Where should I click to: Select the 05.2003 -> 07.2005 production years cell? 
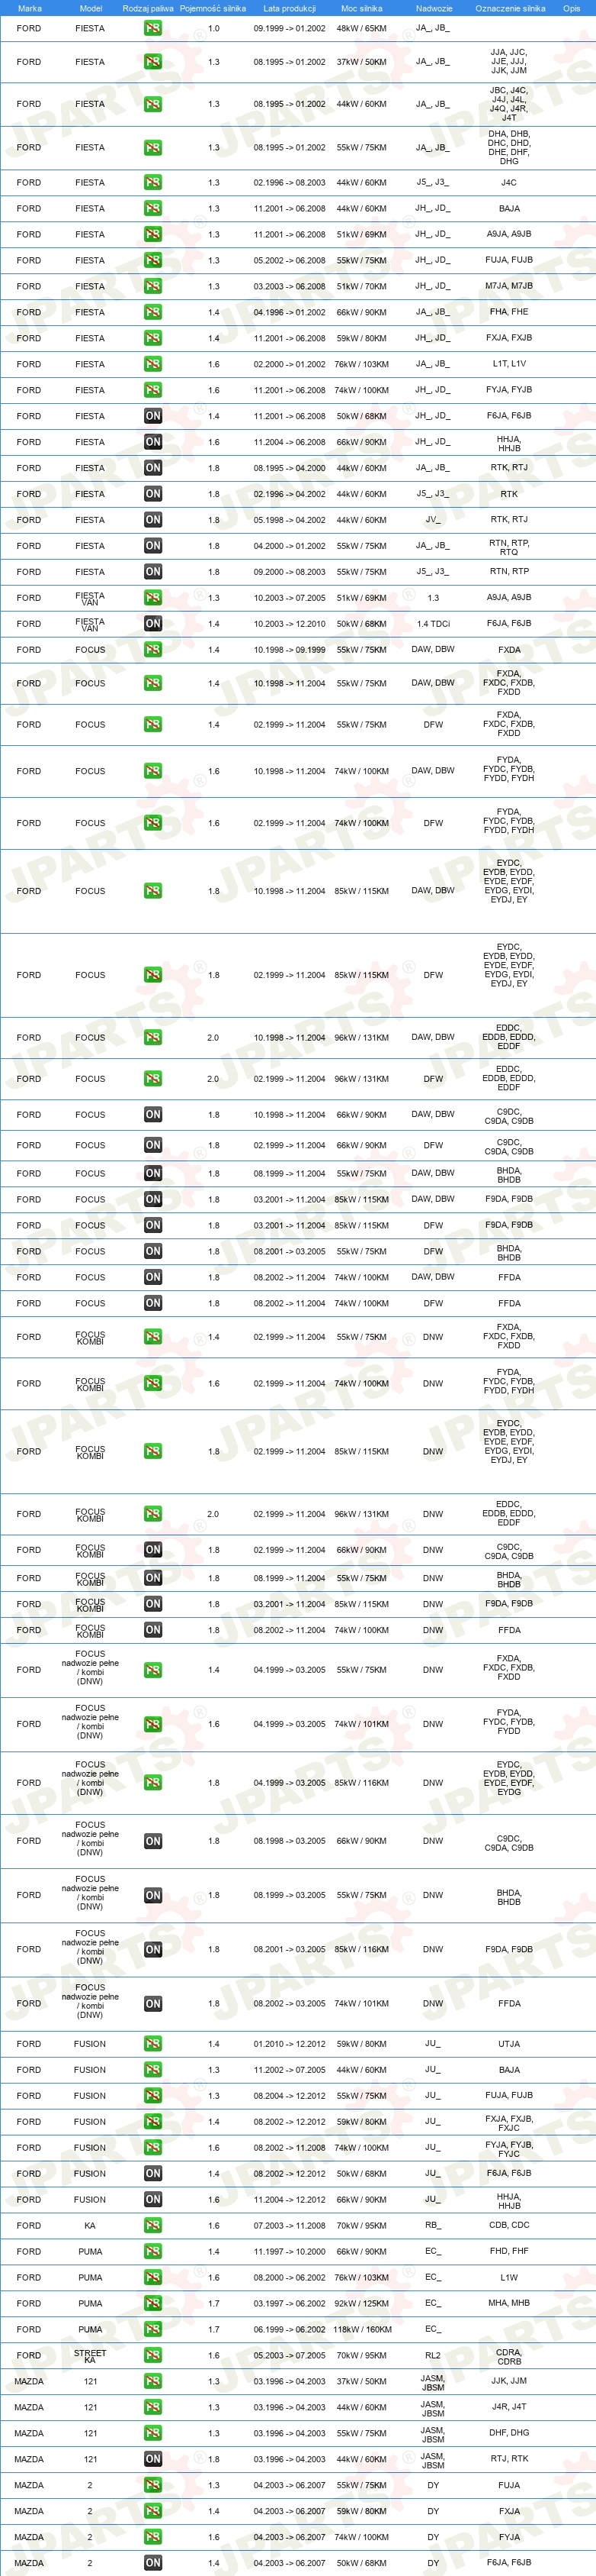point(290,2356)
